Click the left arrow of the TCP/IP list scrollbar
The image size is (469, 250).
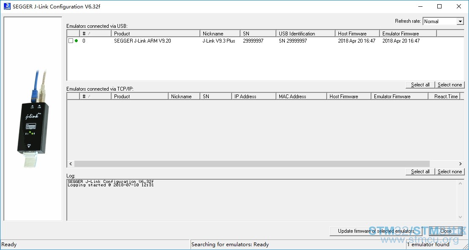coord(71,164)
